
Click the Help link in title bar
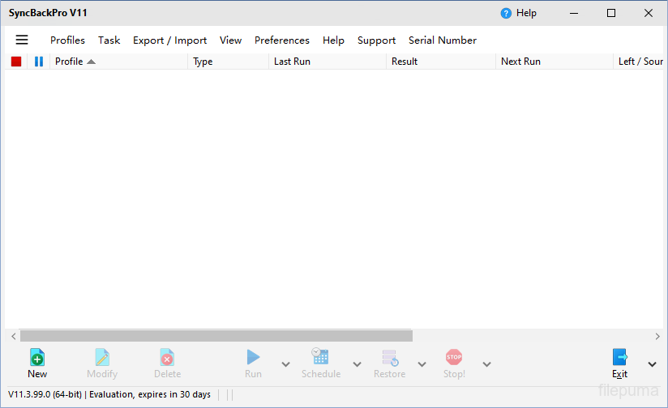point(519,13)
